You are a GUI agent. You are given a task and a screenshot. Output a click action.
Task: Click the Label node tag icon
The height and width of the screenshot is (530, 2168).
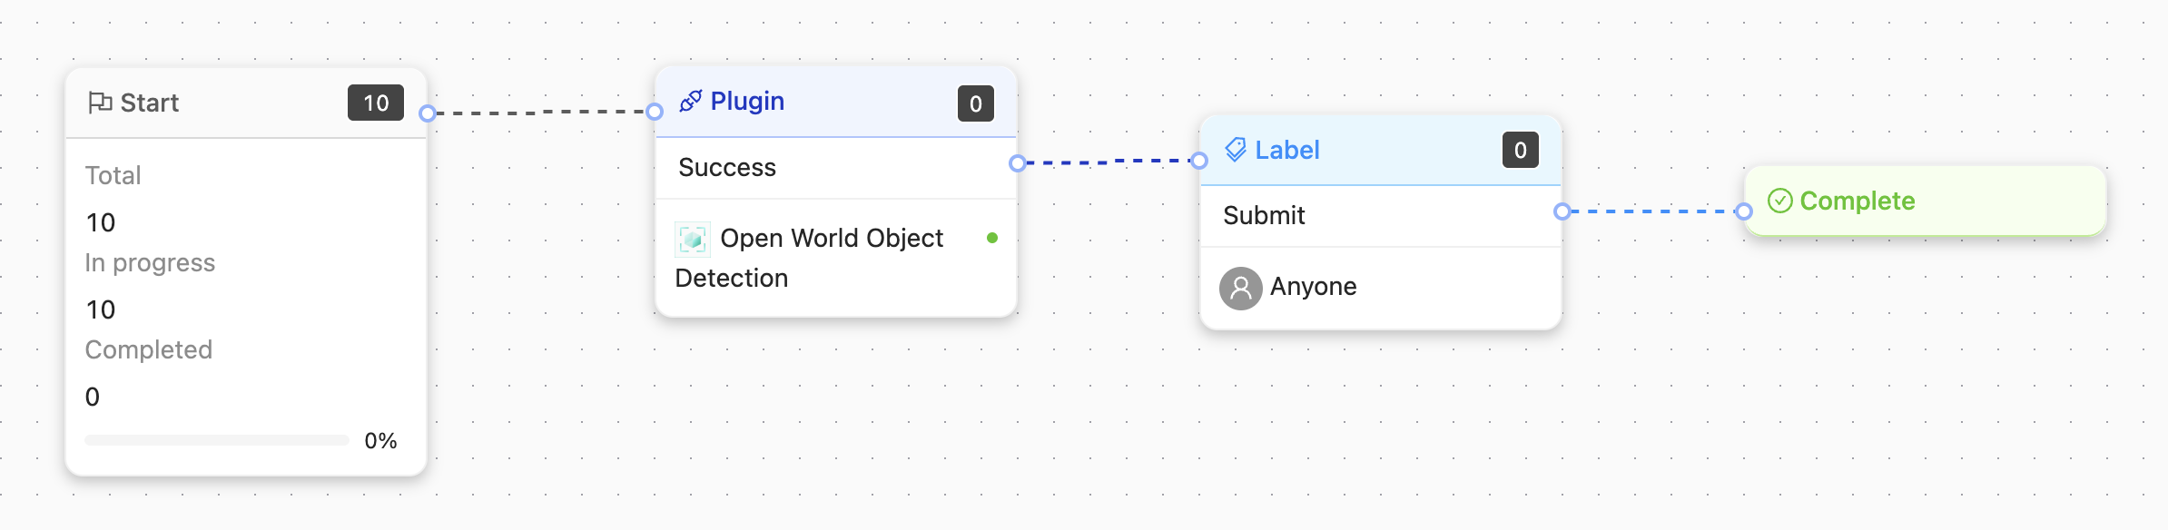(1236, 150)
